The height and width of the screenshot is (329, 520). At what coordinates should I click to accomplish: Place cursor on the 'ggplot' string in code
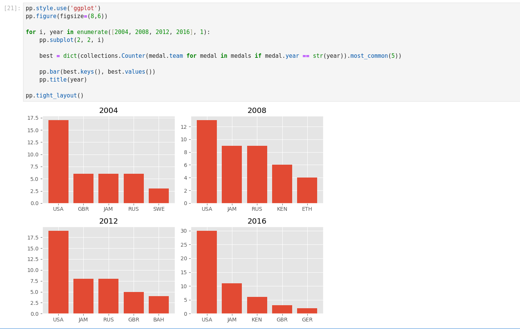pos(84,8)
